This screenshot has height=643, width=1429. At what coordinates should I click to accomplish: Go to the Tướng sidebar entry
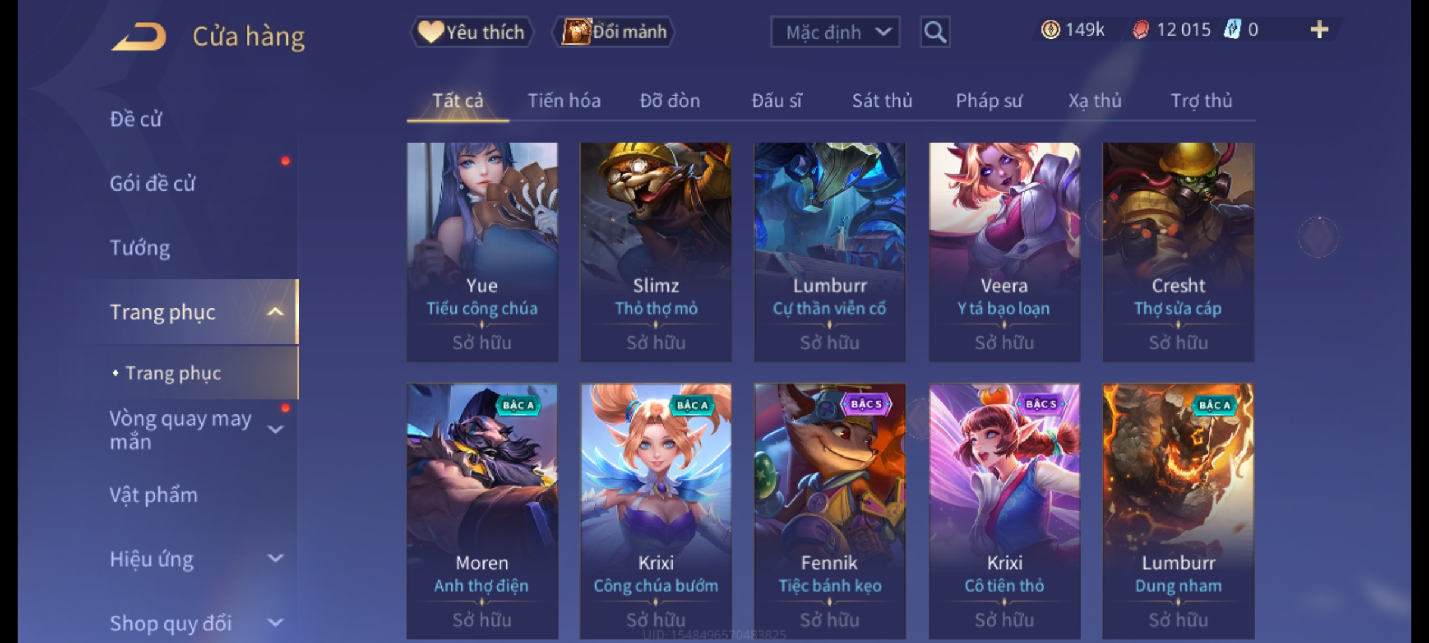coord(139,248)
